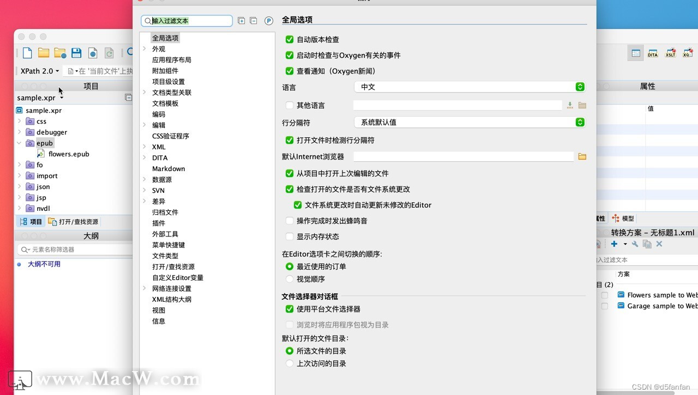Enable the 操作完成时发出蜂鸣音 checkbox
The height and width of the screenshot is (395, 698).
pyautogui.click(x=289, y=221)
